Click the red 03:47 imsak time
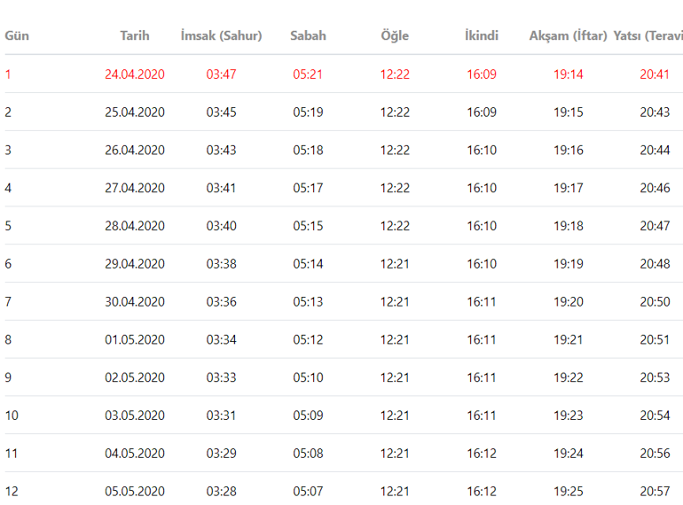This screenshot has height=505, width=683. [221, 74]
